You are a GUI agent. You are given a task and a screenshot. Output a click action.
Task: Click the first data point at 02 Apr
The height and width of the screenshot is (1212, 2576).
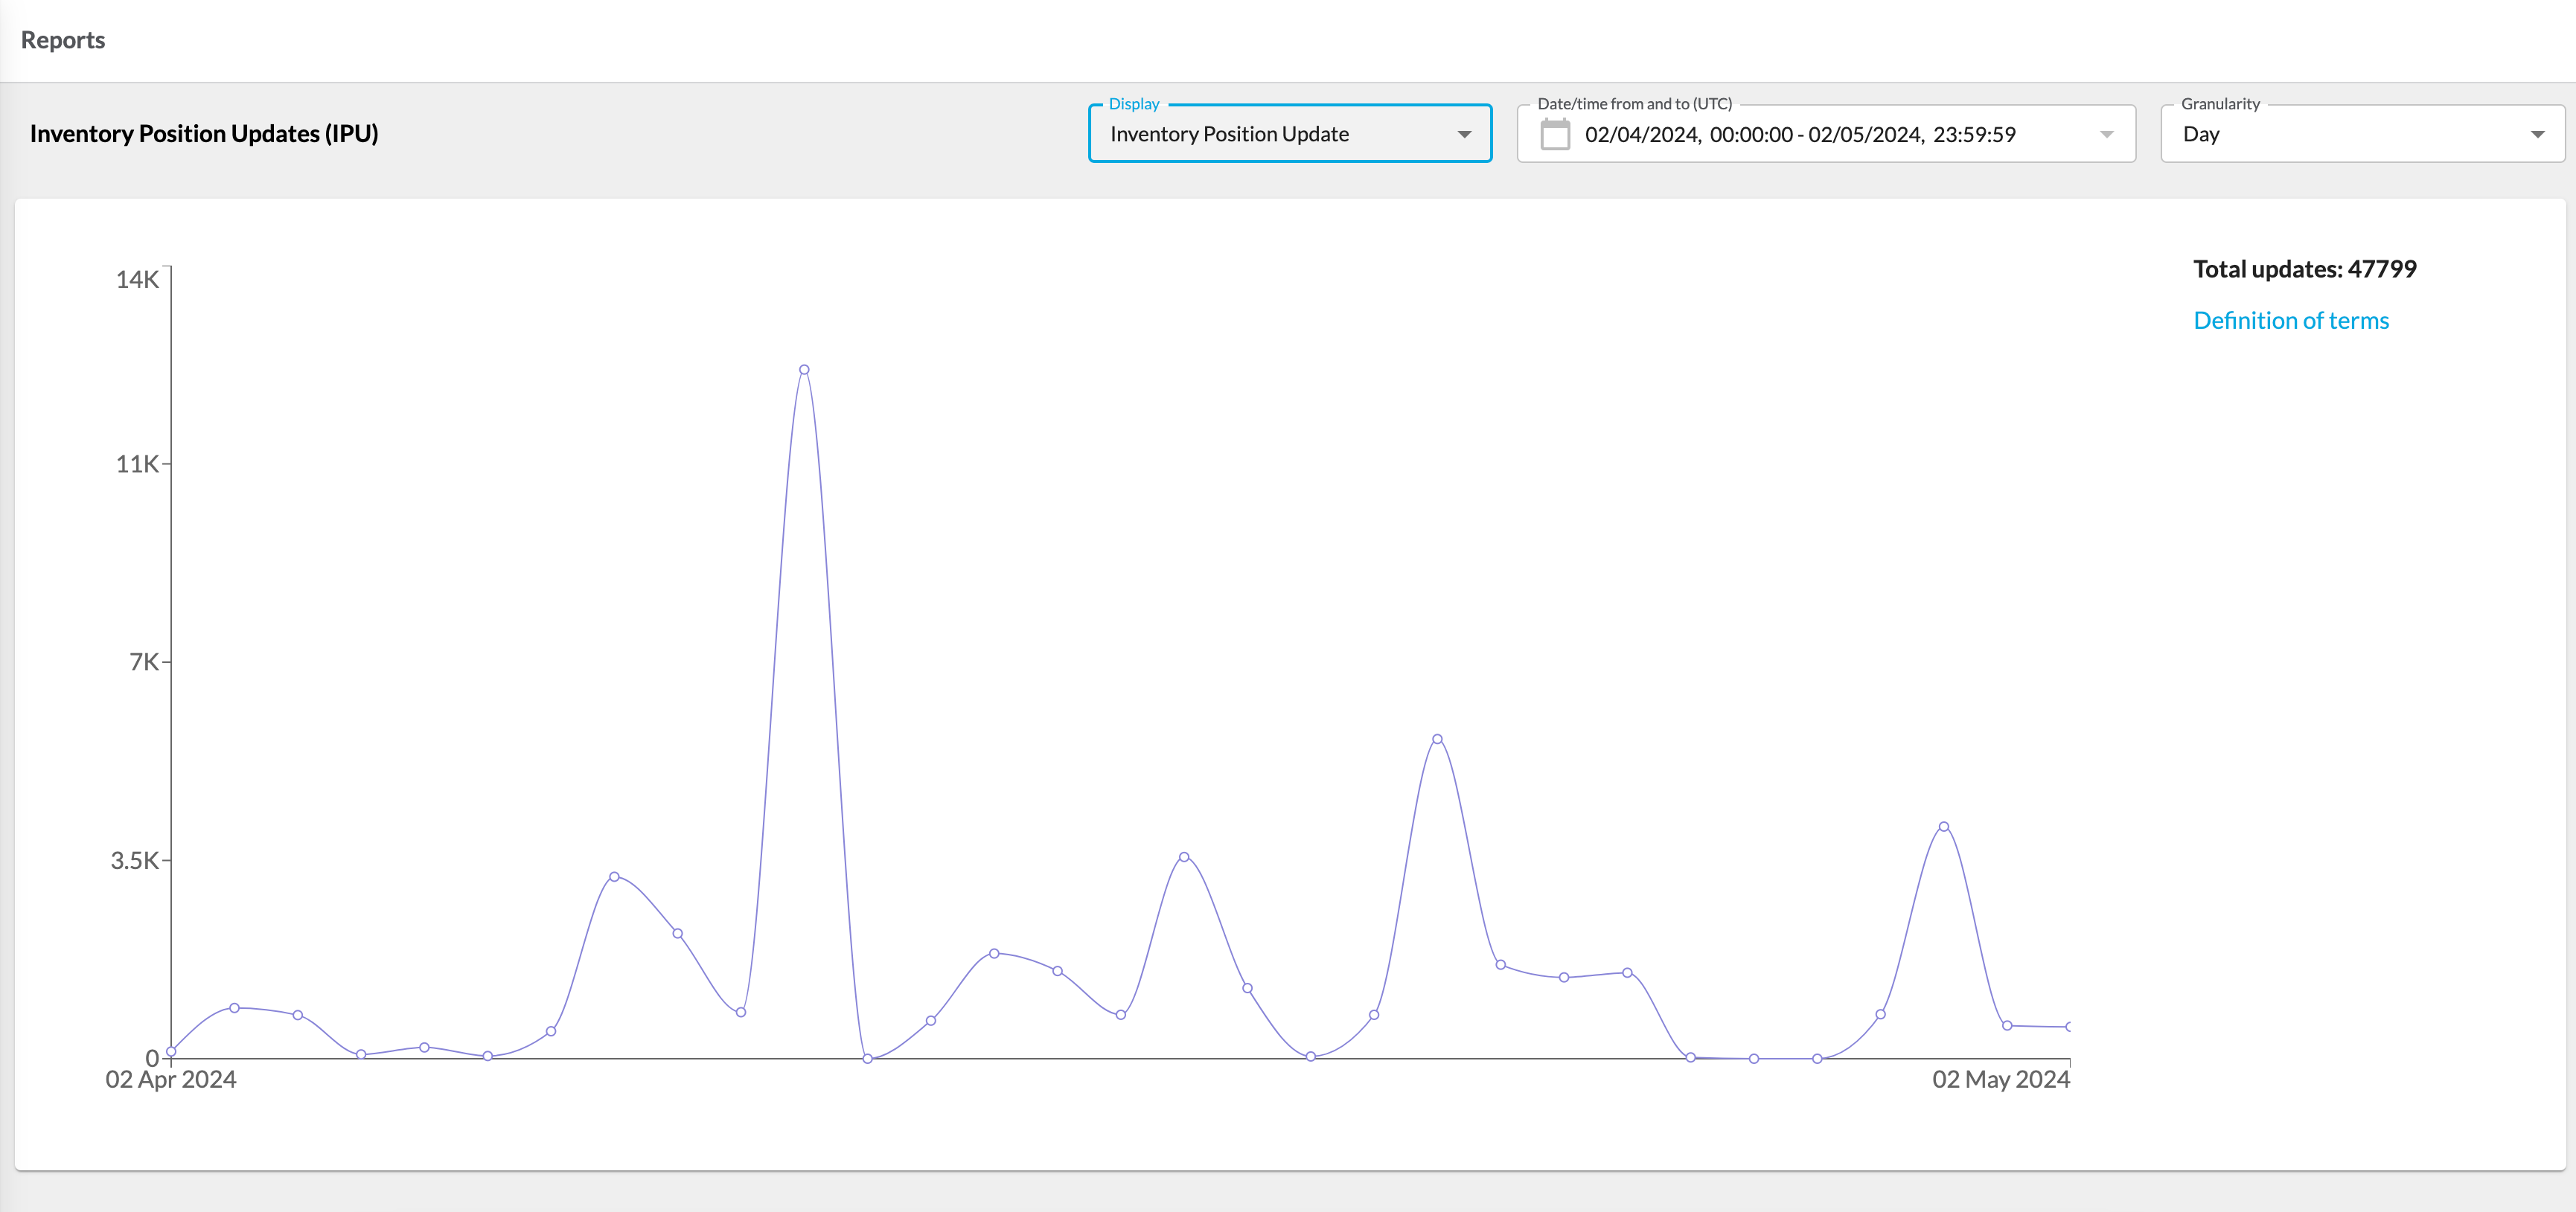tap(171, 1051)
